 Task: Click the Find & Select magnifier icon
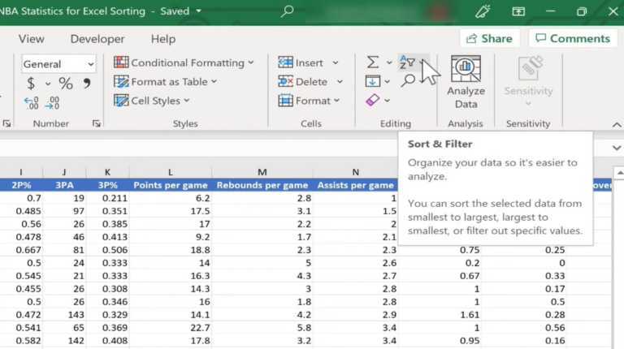tap(408, 81)
